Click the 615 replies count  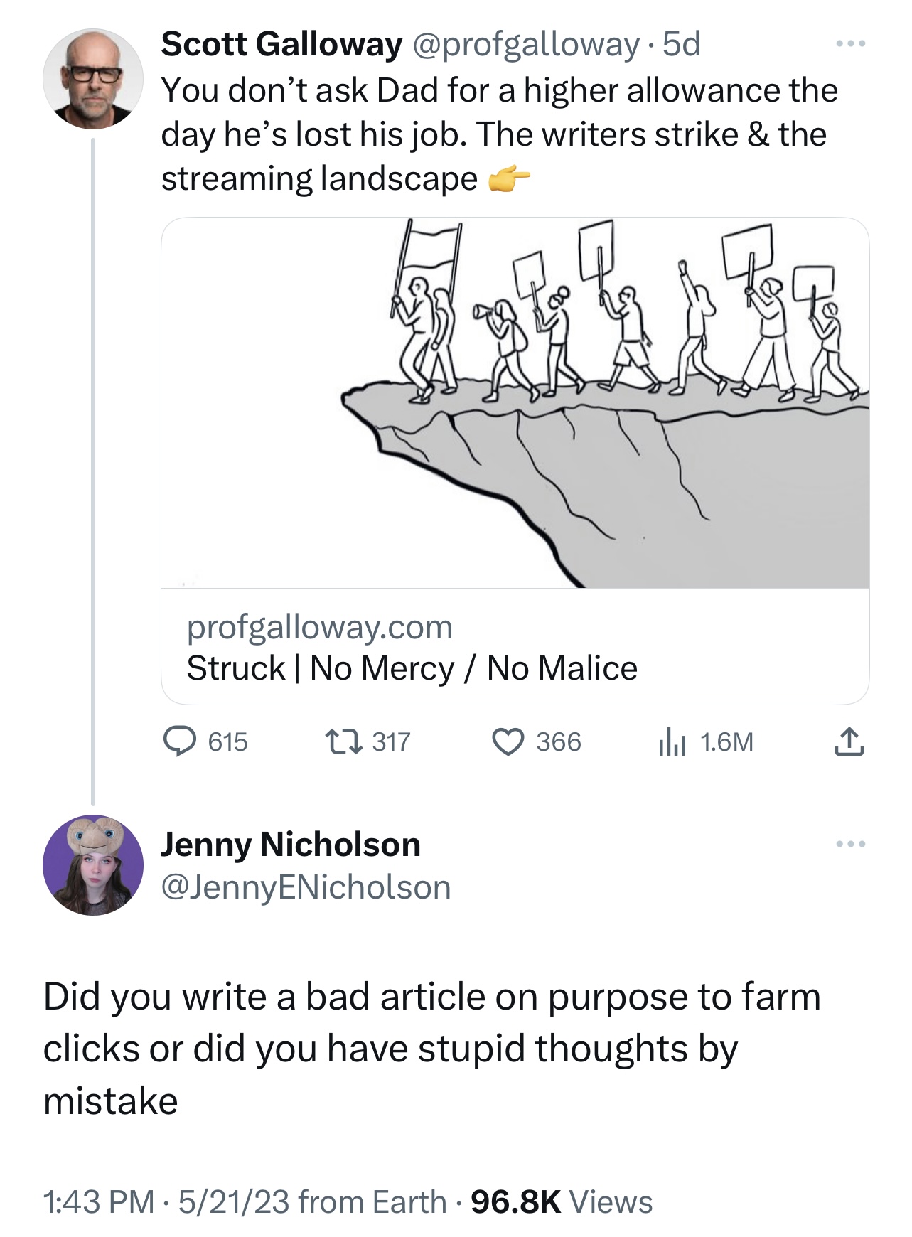point(227,742)
